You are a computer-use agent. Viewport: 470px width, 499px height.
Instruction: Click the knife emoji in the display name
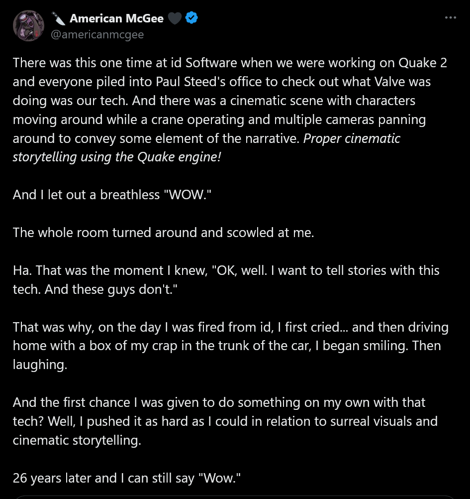point(58,17)
